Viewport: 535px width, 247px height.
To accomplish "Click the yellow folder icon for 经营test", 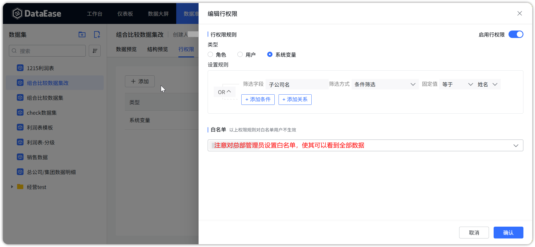I will (20, 187).
